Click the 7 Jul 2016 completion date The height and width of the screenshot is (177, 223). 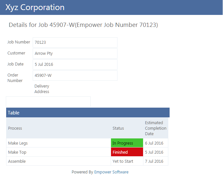(x=154, y=161)
